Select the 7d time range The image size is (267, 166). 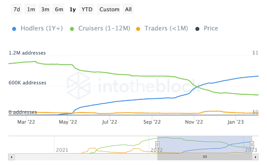point(16,9)
